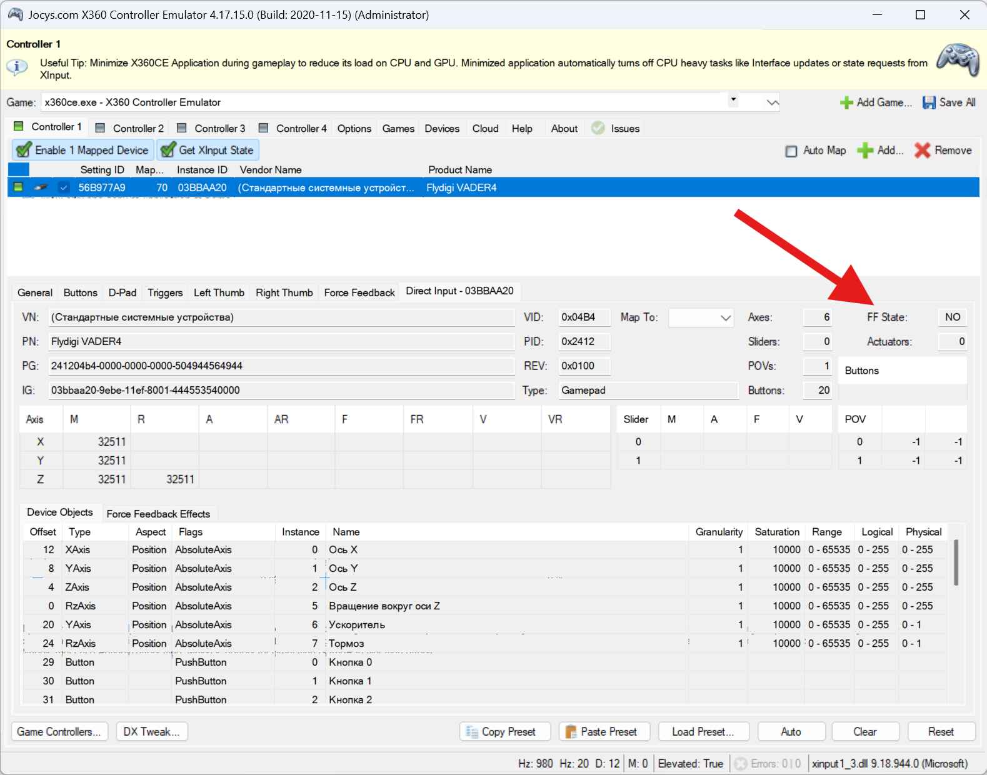This screenshot has height=775, width=987.
Task: Switch to the Controller 2 tab
Action: 130,128
